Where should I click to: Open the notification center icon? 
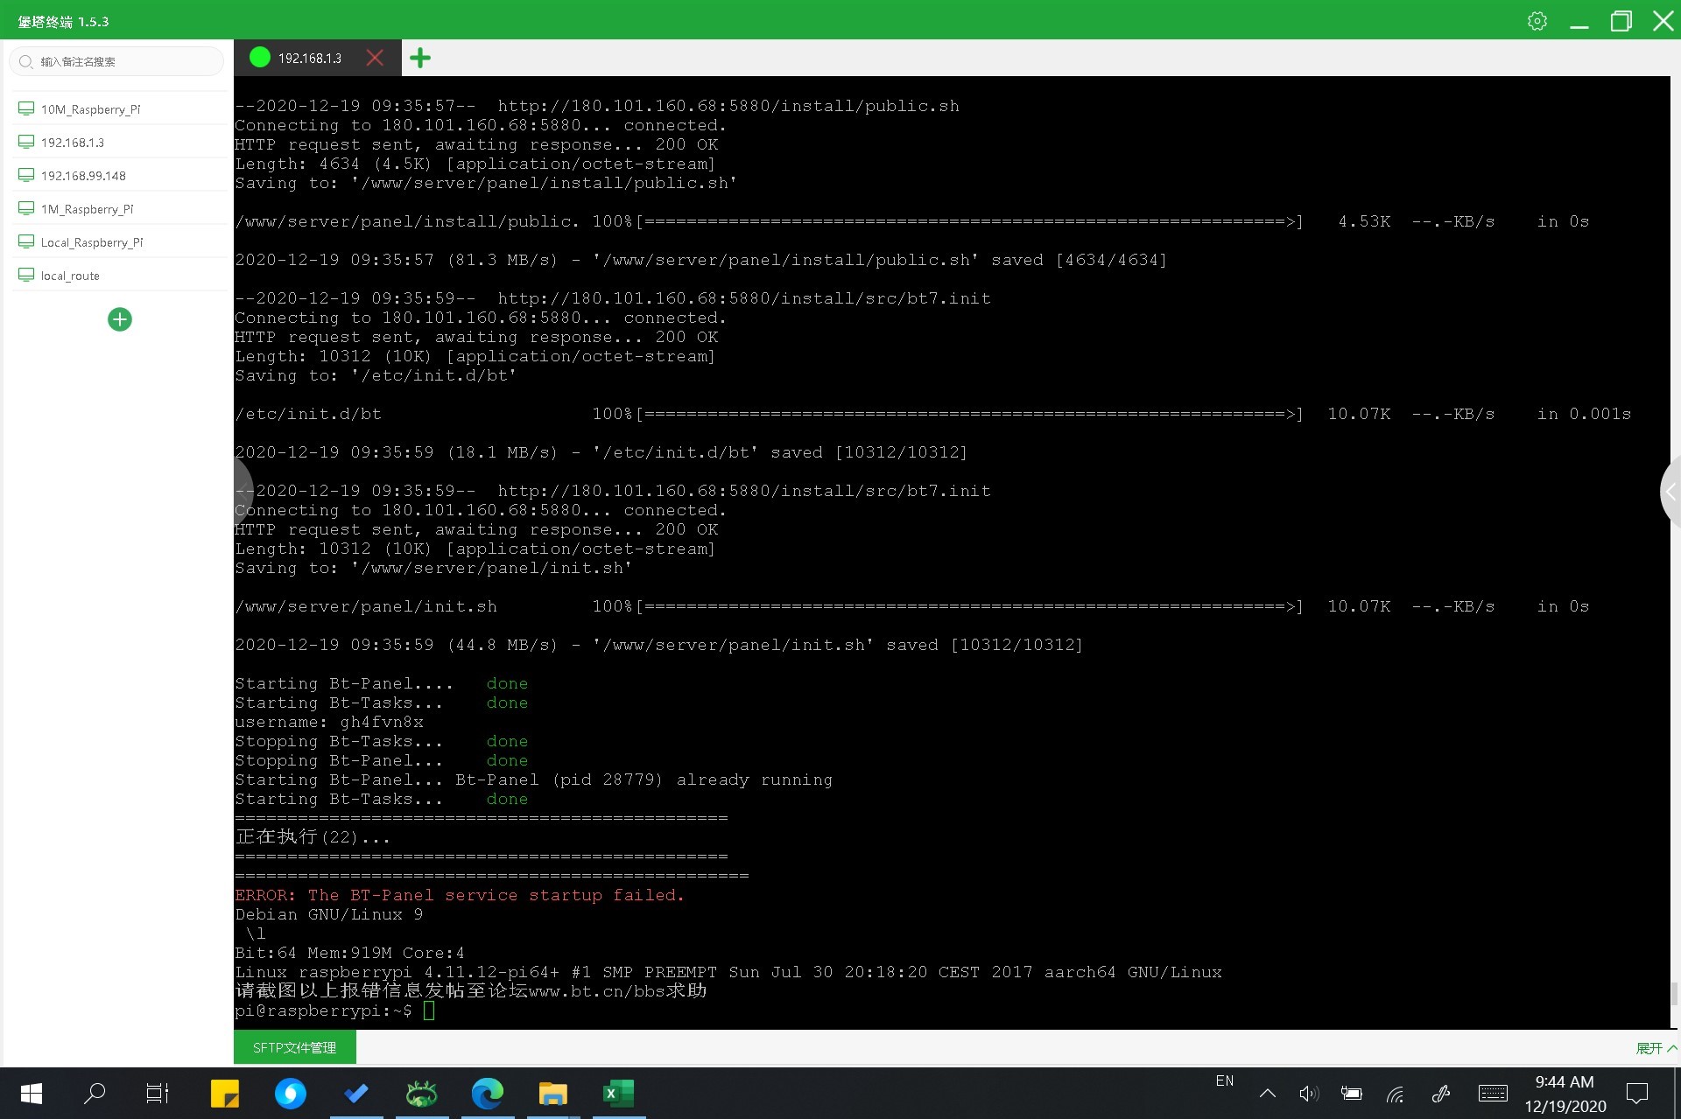pos(1637,1093)
